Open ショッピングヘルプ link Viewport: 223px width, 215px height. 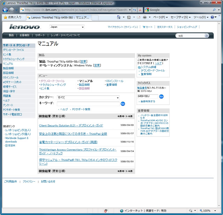187,27
